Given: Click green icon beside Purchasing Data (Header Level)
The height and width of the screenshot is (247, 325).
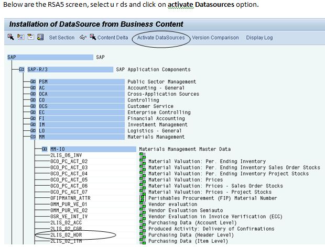Looking at the screenshot, I should pyautogui.click(x=143, y=235).
